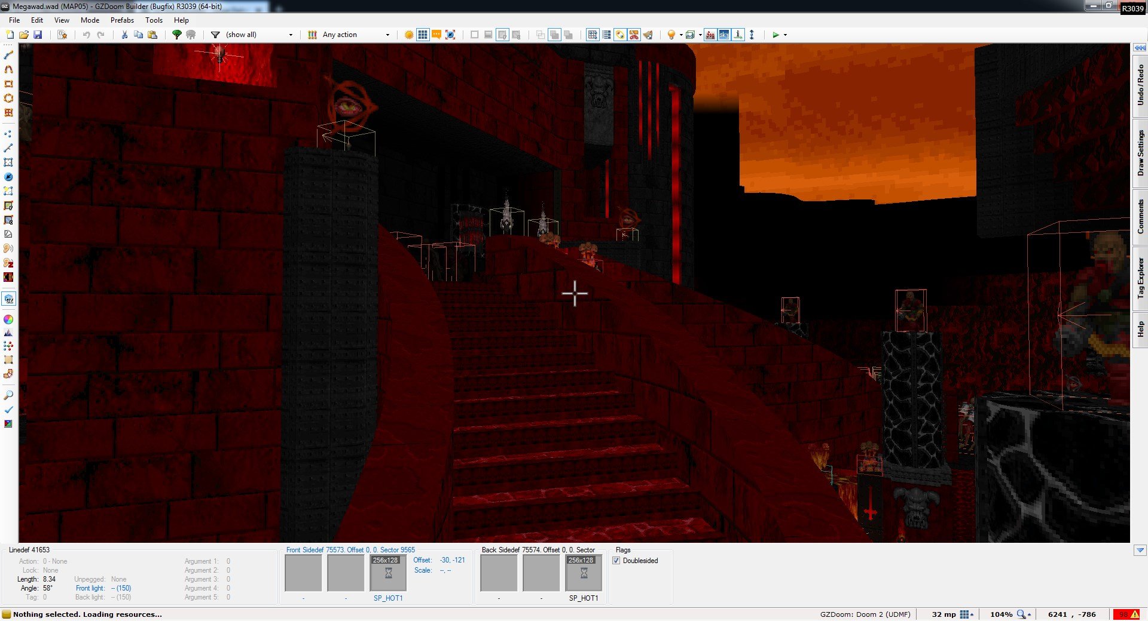Viewport: 1148px width, 621px height.
Task: Click the Copy icon in the toolbar
Action: (138, 35)
